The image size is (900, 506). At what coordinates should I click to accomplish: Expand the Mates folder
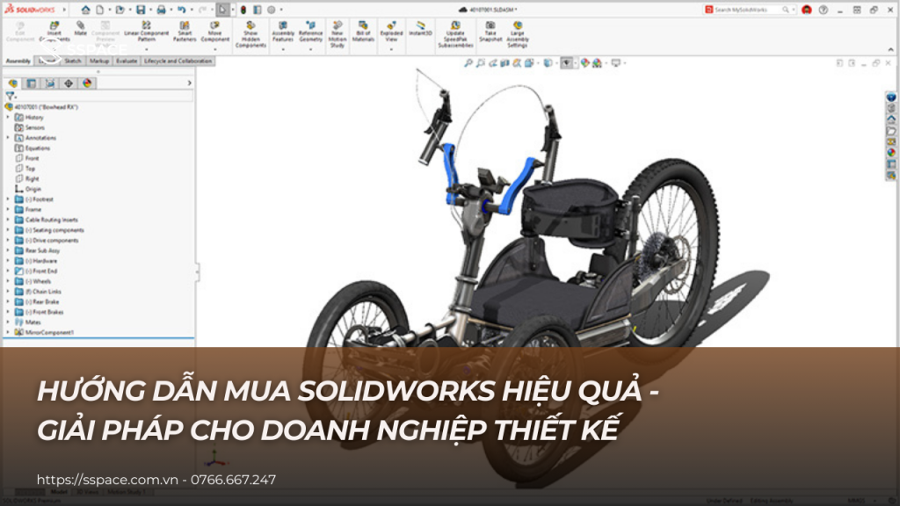[8, 322]
